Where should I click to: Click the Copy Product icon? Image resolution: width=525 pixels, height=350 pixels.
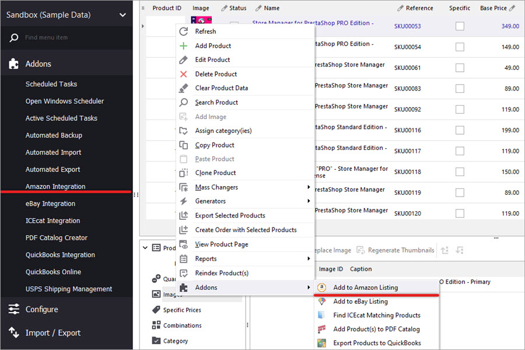tap(184, 145)
